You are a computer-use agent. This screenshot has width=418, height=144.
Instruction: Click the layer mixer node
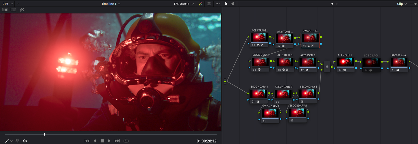[327, 66]
